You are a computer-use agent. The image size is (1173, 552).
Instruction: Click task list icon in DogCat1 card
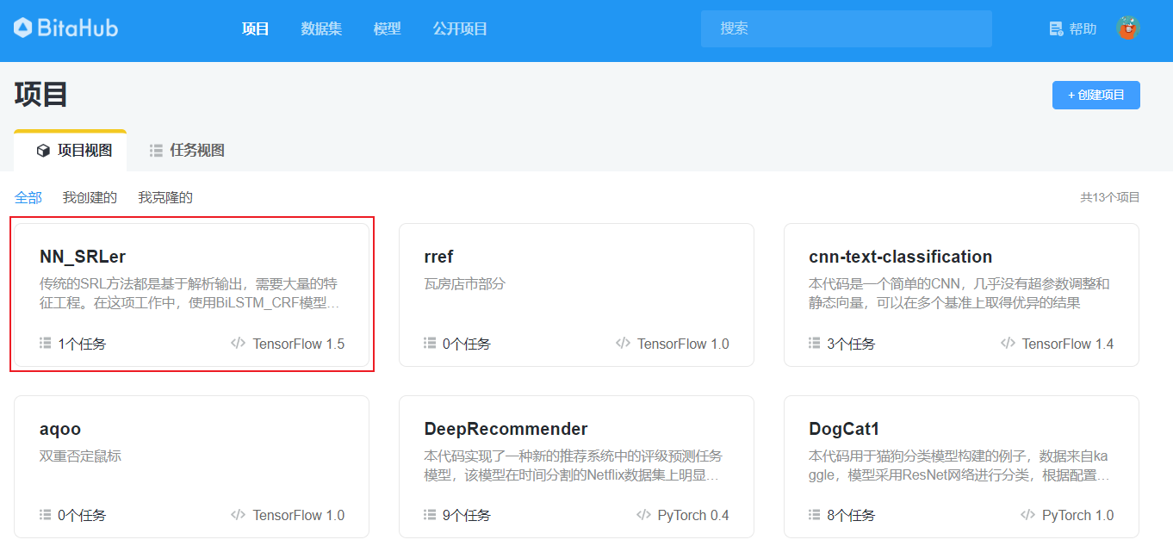pos(815,514)
